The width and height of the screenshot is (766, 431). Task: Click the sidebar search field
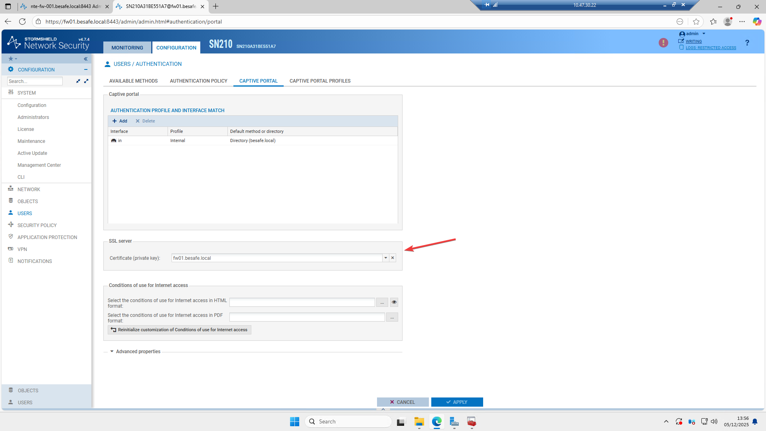(35, 81)
